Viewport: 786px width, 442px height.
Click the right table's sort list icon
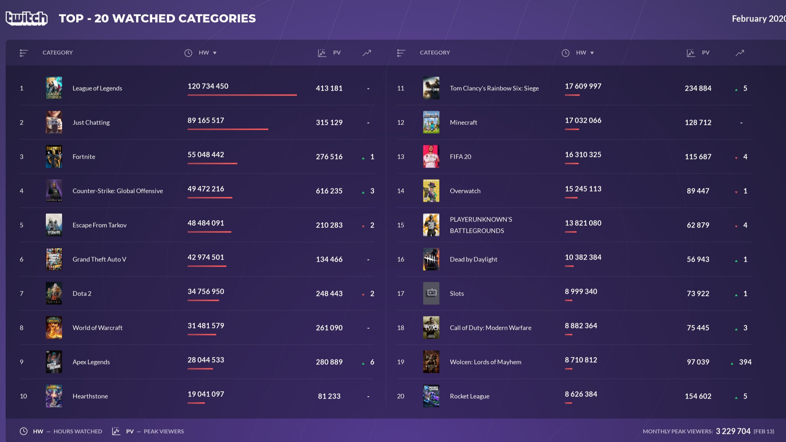[401, 53]
